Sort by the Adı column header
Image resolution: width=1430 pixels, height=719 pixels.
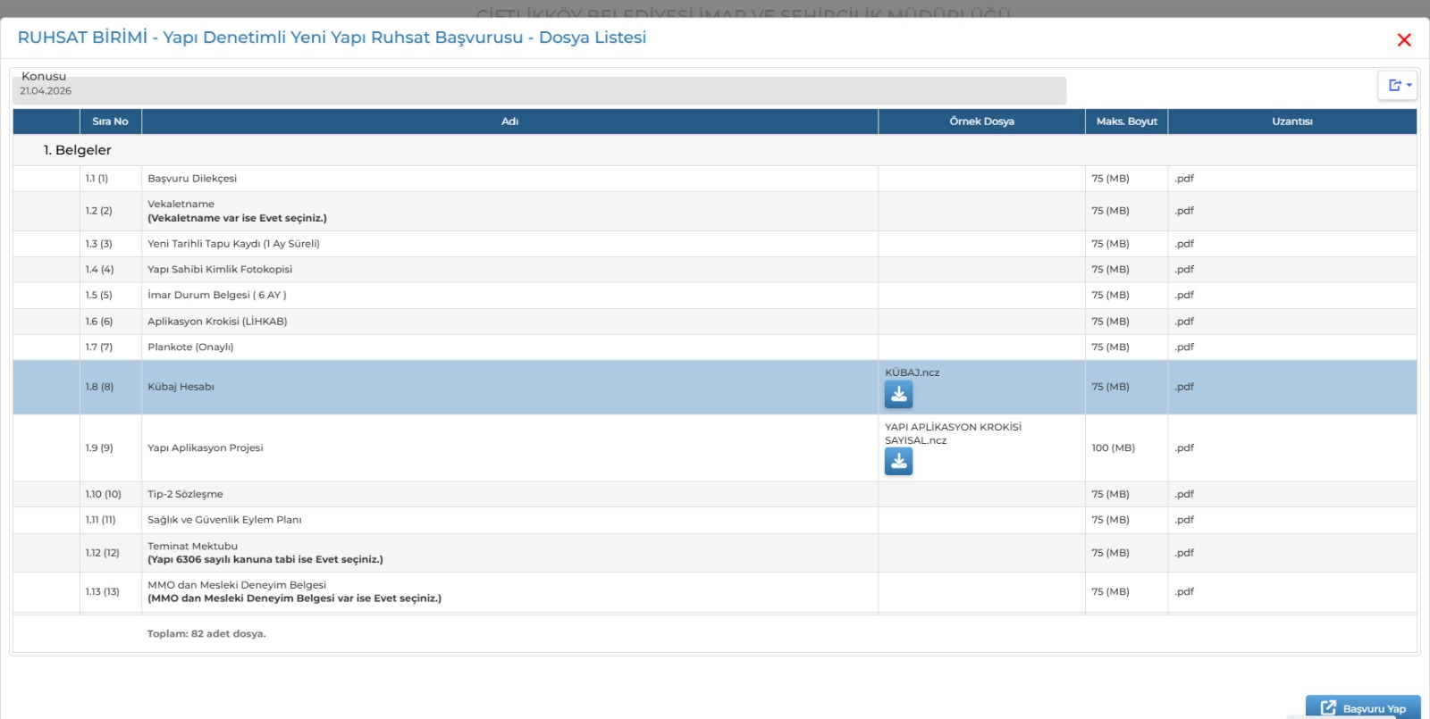pyautogui.click(x=509, y=121)
